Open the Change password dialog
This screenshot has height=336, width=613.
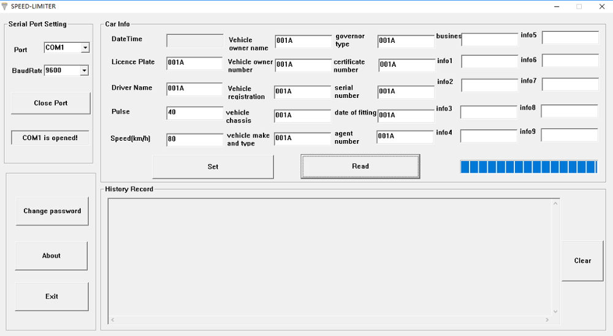pos(52,211)
